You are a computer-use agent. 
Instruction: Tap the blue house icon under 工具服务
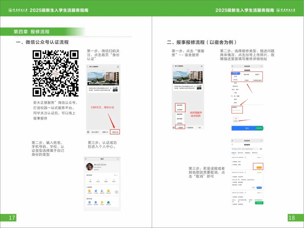(96, 191)
